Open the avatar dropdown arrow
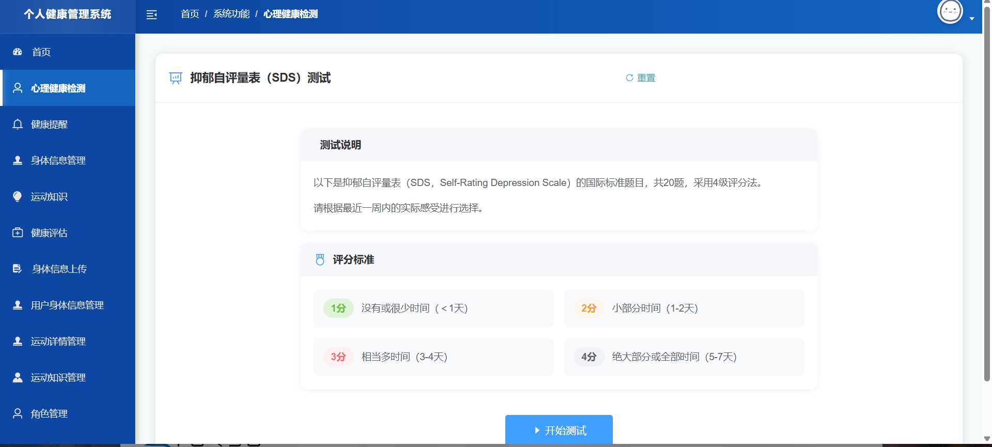The width and height of the screenshot is (992, 447). (x=972, y=19)
